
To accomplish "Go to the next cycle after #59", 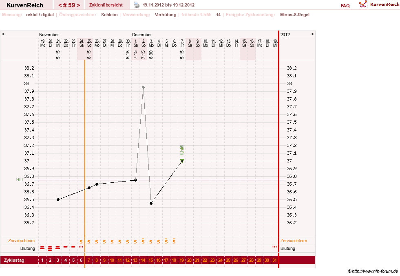I will [x=78, y=5].
